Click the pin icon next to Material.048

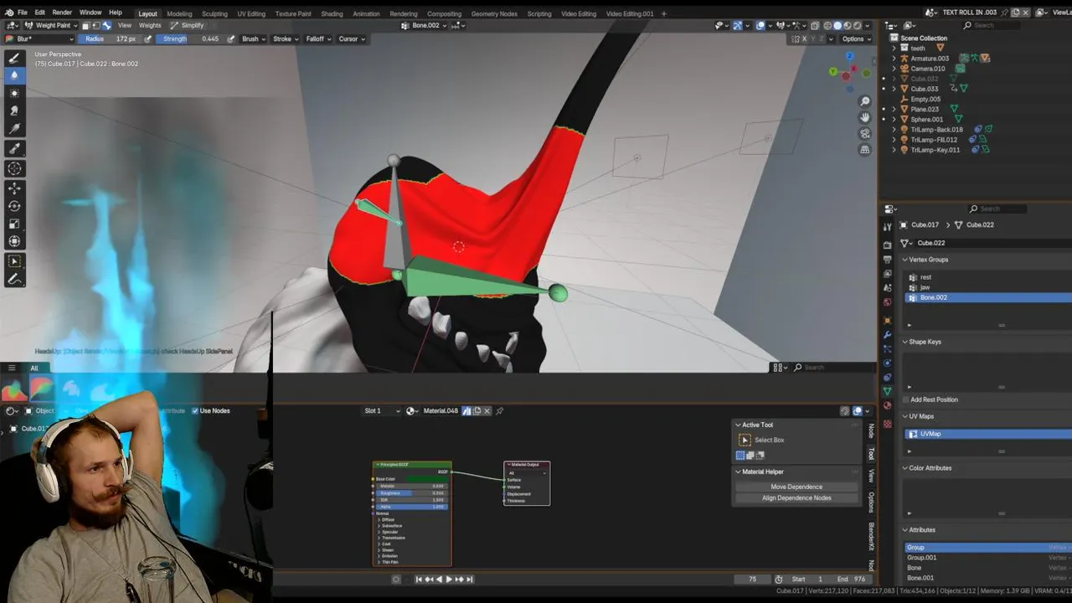500,410
